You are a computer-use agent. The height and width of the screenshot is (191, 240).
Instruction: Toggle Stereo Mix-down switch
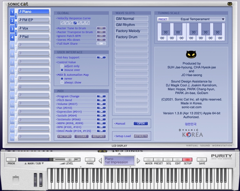point(101,40)
